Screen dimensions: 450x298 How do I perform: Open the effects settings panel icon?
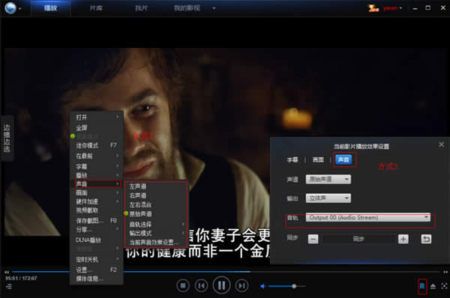coord(421,286)
